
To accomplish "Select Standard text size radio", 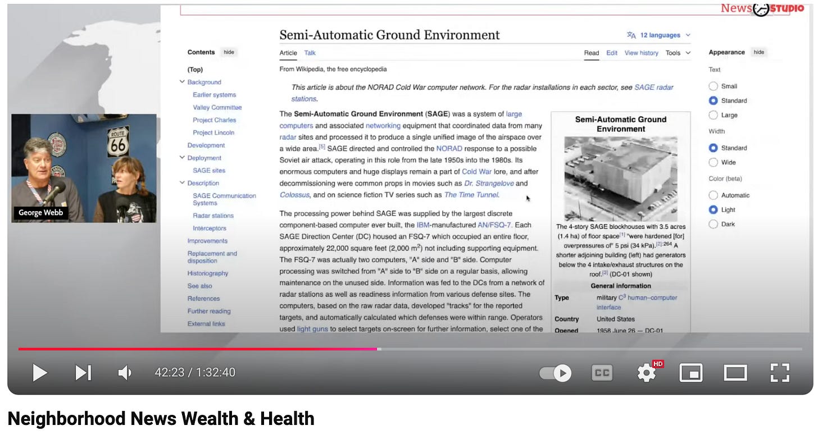I will pos(713,100).
